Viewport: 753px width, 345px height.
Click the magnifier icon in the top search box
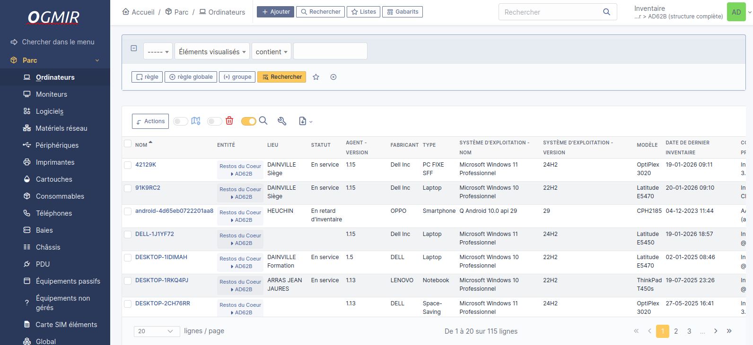tap(606, 12)
